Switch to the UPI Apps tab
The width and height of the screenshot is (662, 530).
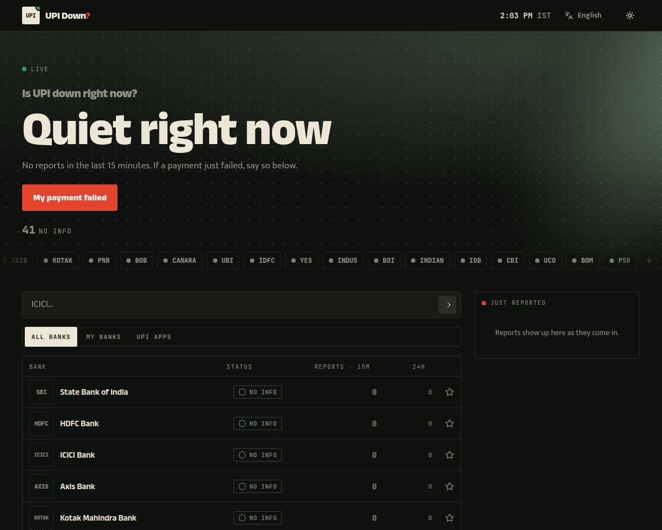click(154, 337)
